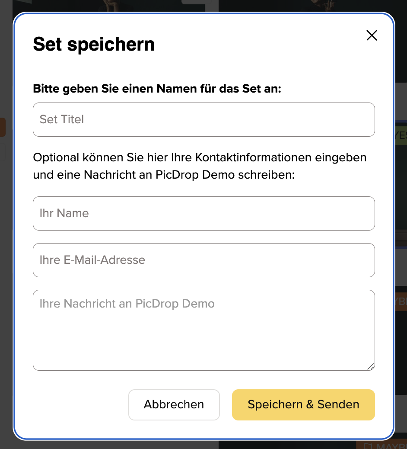The height and width of the screenshot is (449, 407).
Task: Click the 'Bitte geben Sie einen Namen' label
Action: pos(157,89)
